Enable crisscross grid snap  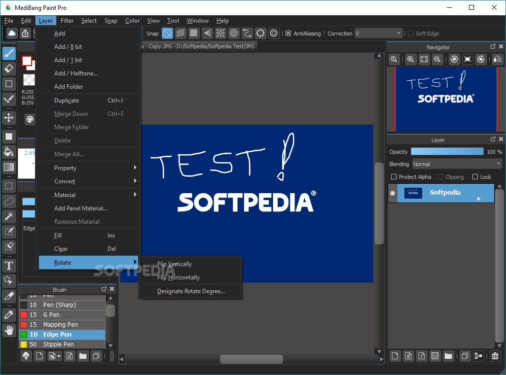point(194,33)
